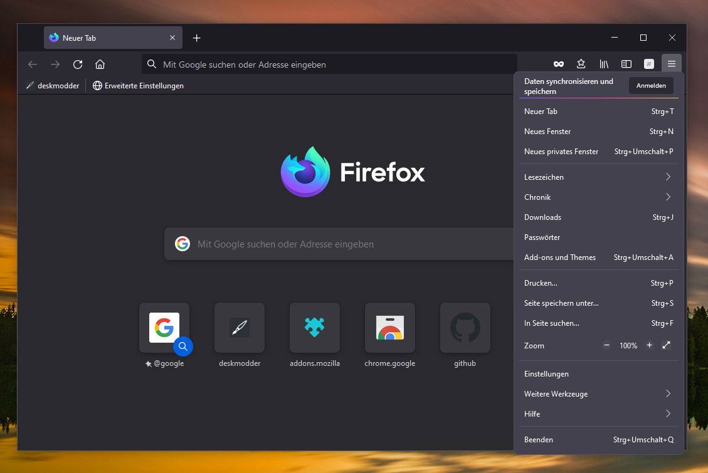The width and height of the screenshot is (708, 473).
Task: Open the deskmodder bookmark in bookmarks bar
Action: [x=53, y=86]
